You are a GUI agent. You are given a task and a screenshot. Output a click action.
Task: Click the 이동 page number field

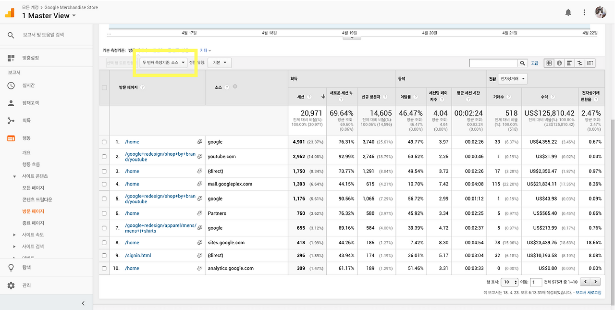click(536, 282)
